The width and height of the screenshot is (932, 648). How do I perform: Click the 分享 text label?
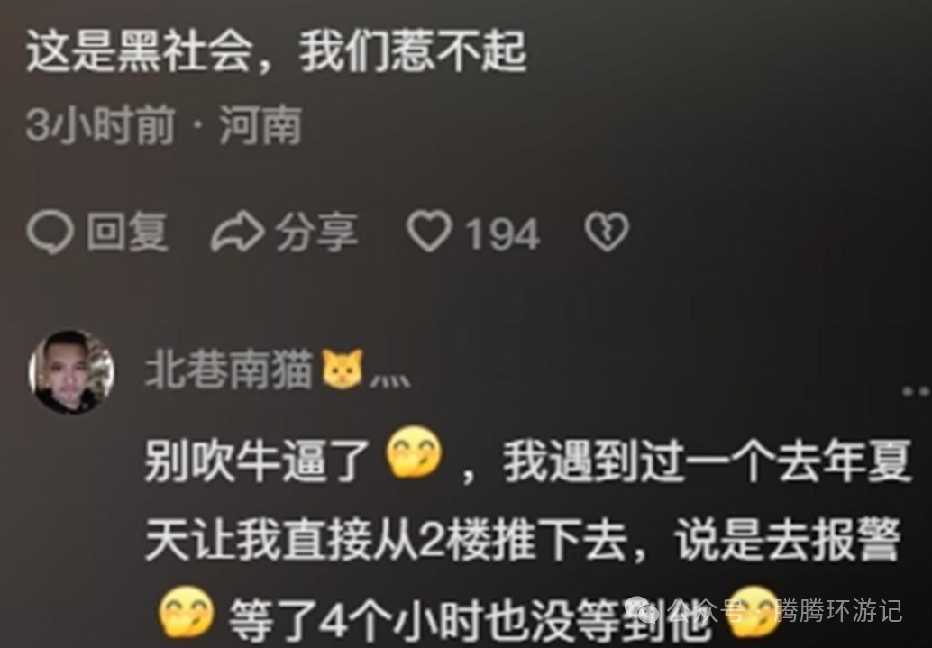pos(316,233)
